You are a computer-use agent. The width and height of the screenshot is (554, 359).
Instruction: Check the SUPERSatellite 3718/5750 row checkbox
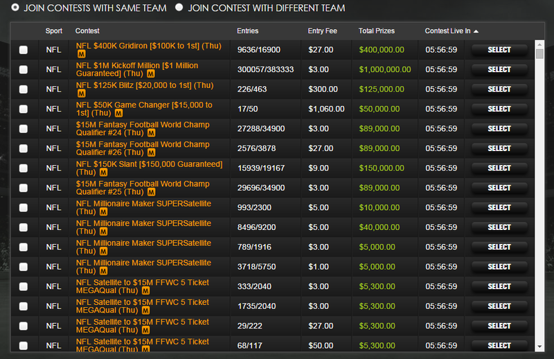click(24, 267)
